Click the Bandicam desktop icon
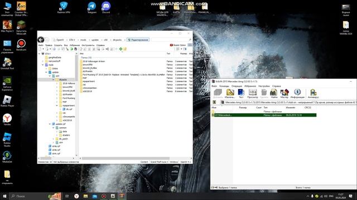Image resolution: width=357 pixels, height=200 pixels. click(x=21, y=45)
